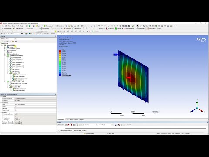The image size is (209, 157).
Task: Toggle Show Vertices
Action: (7, 28)
